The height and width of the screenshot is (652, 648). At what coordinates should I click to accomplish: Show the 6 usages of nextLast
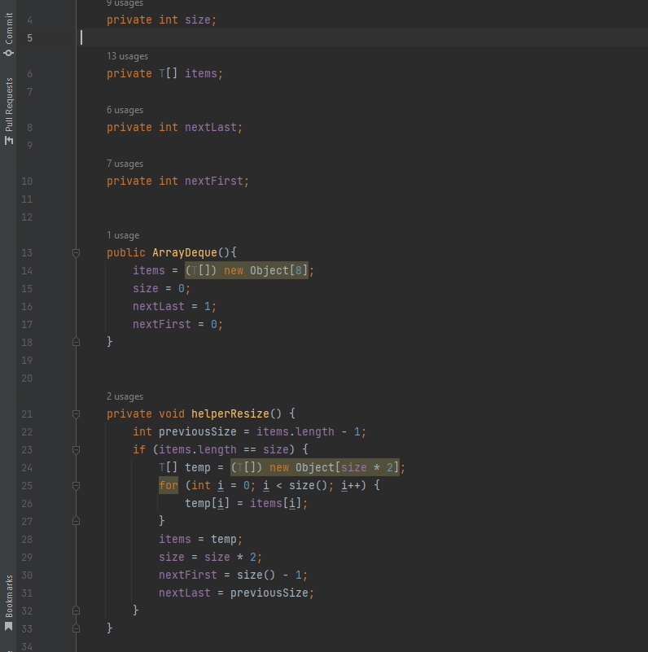coord(125,110)
